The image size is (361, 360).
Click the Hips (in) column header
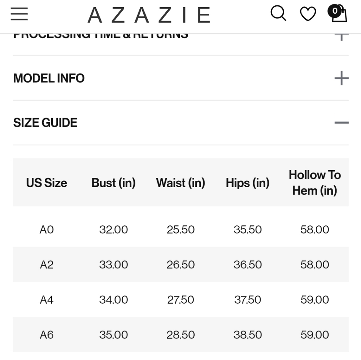[248, 183]
